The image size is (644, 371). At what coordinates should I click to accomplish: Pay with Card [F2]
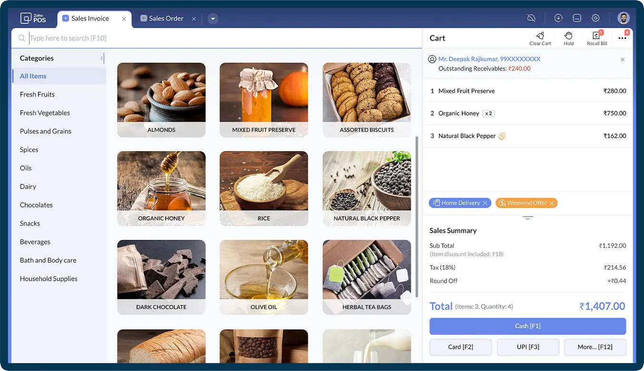461,347
